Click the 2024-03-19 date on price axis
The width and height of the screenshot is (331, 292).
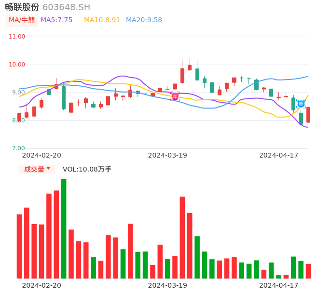point(167,155)
